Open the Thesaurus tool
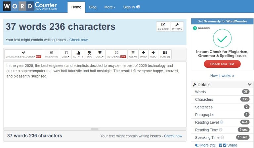Viewport: 254px width, 148px height. tap(51, 55)
